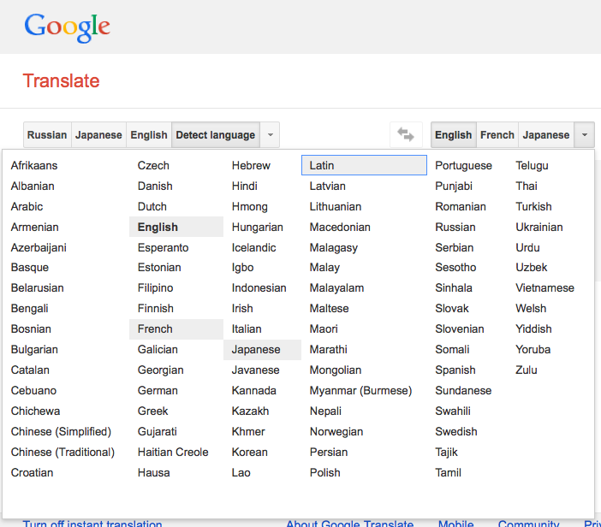Screen dimensions: 601x527
Task: Pick Sundanese from the language list
Action: pyautogui.click(x=463, y=391)
